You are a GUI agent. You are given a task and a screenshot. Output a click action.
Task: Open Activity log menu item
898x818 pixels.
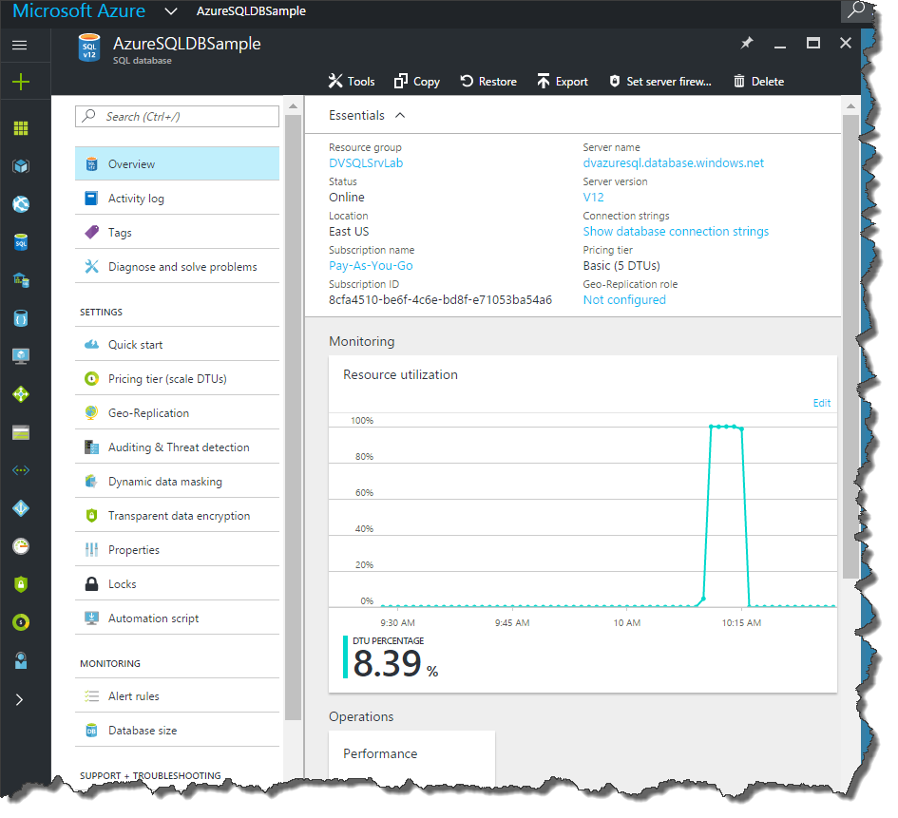(x=177, y=198)
